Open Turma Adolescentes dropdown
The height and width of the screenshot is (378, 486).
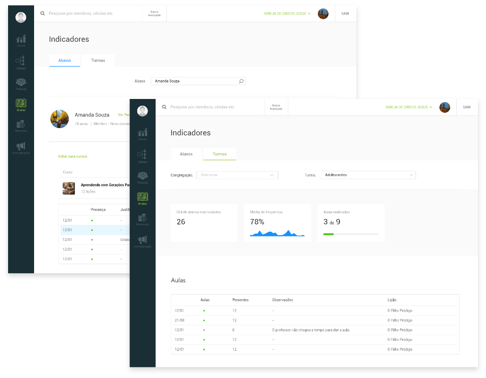point(368,175)
